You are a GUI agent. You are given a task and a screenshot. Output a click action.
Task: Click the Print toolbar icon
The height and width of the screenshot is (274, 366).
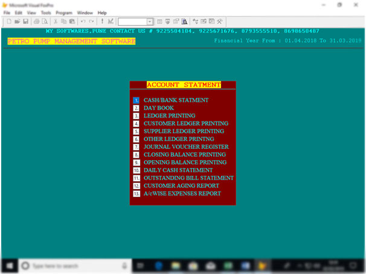coord(36,22)
